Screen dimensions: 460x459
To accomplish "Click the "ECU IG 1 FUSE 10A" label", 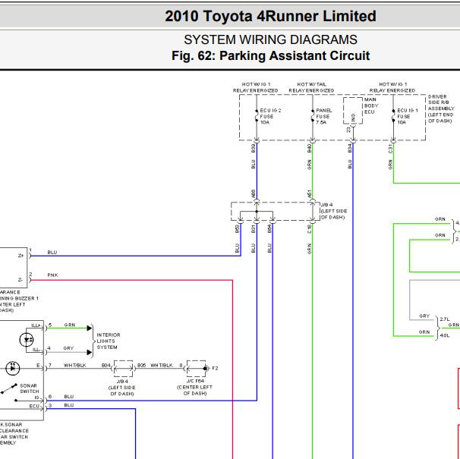I will pyautogui.click(x=407, y=116).
